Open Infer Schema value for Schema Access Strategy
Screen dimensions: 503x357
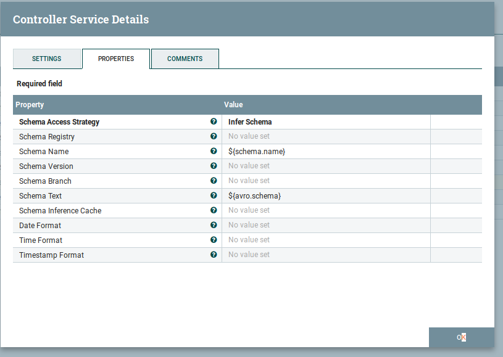[x=325, y=122]
